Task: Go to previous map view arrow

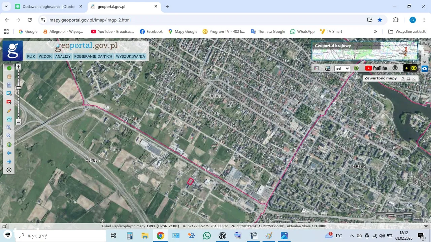Action: click(9, 153)
